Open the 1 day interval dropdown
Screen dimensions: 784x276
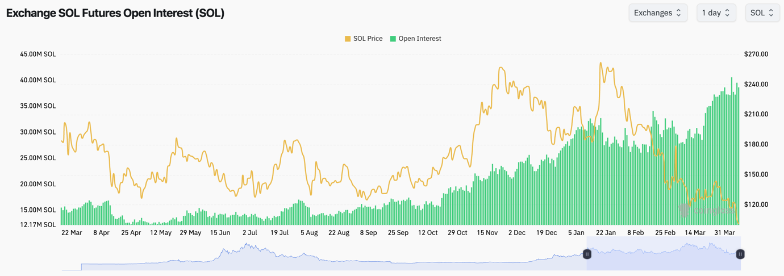(x=716, y=13)
